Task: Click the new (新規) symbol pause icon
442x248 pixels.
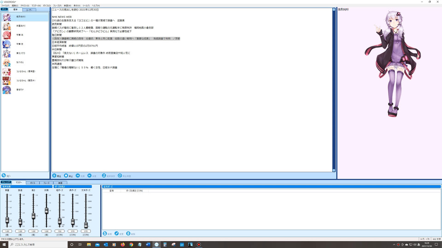Action: 105,233
